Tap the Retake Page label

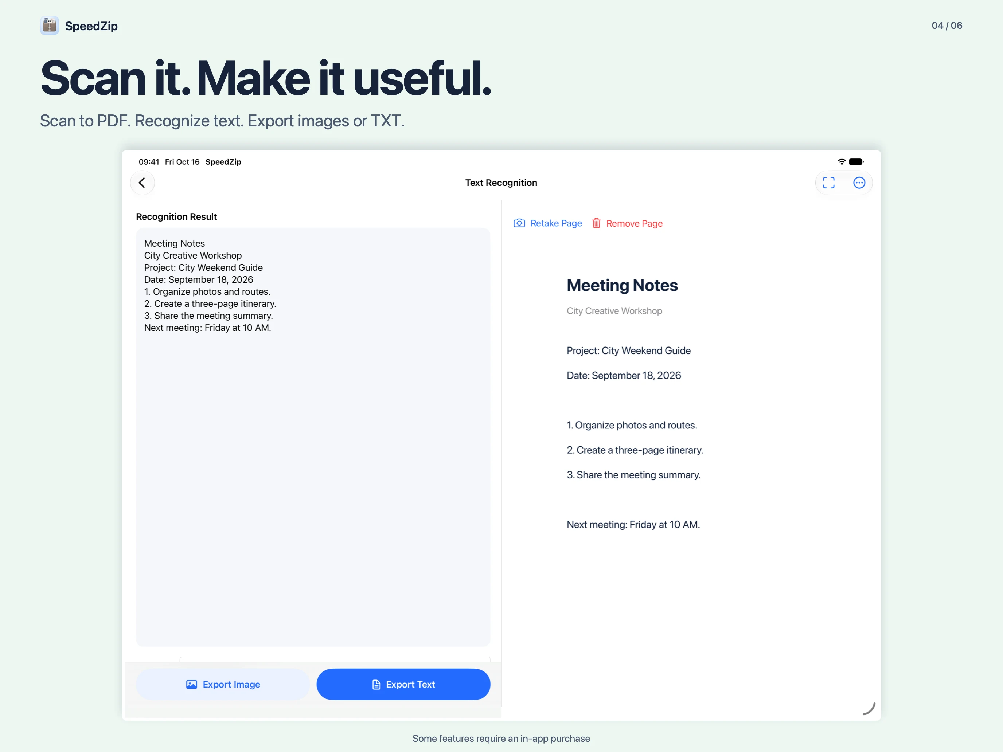(x=556, y=223)
